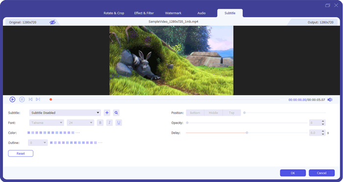
Task: Click the Cancel button
Action: click(321, 173)
